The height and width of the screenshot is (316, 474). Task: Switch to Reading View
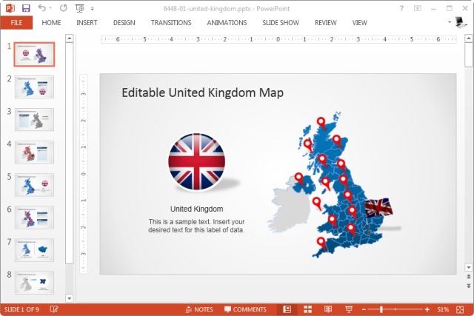[328, 309]
